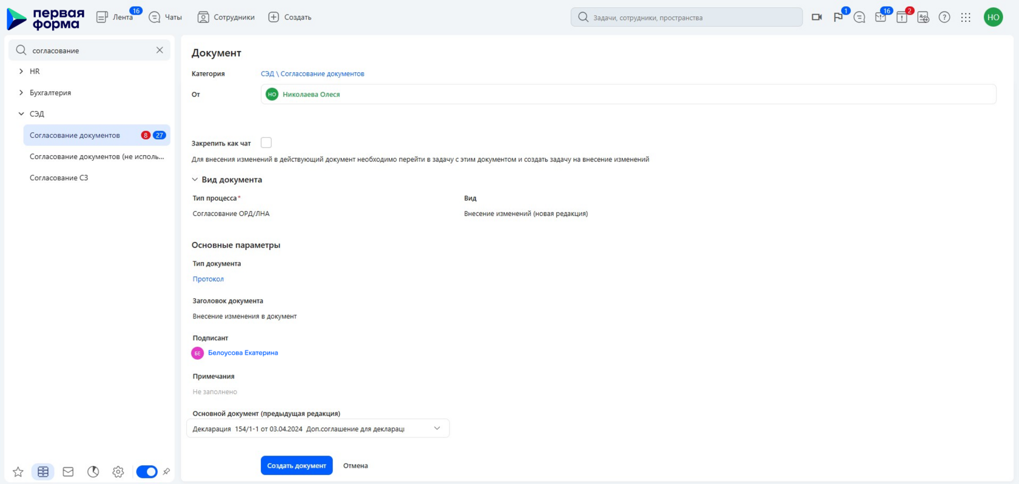Image resolution: width=1019 pixels, height=484 pixels.
Task: Open the inbox alerts icon with badge 16
Action: 881,18
